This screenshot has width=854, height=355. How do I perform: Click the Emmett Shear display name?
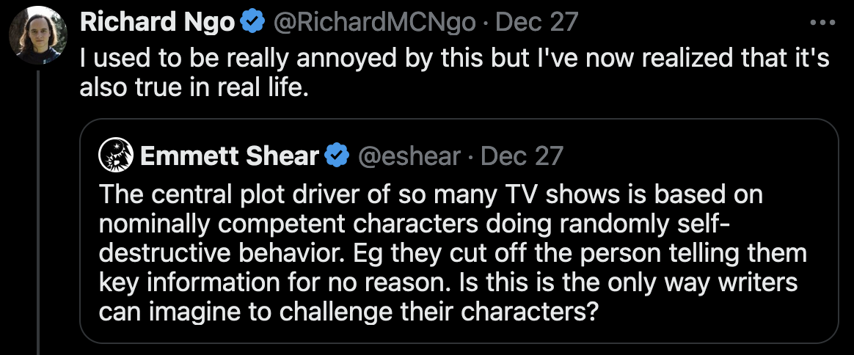click(230, 156)
